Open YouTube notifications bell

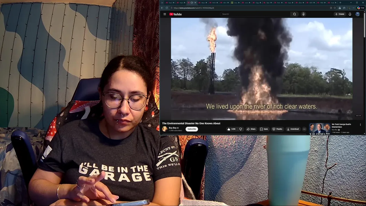pyautogui.click(x=350, y=14)
